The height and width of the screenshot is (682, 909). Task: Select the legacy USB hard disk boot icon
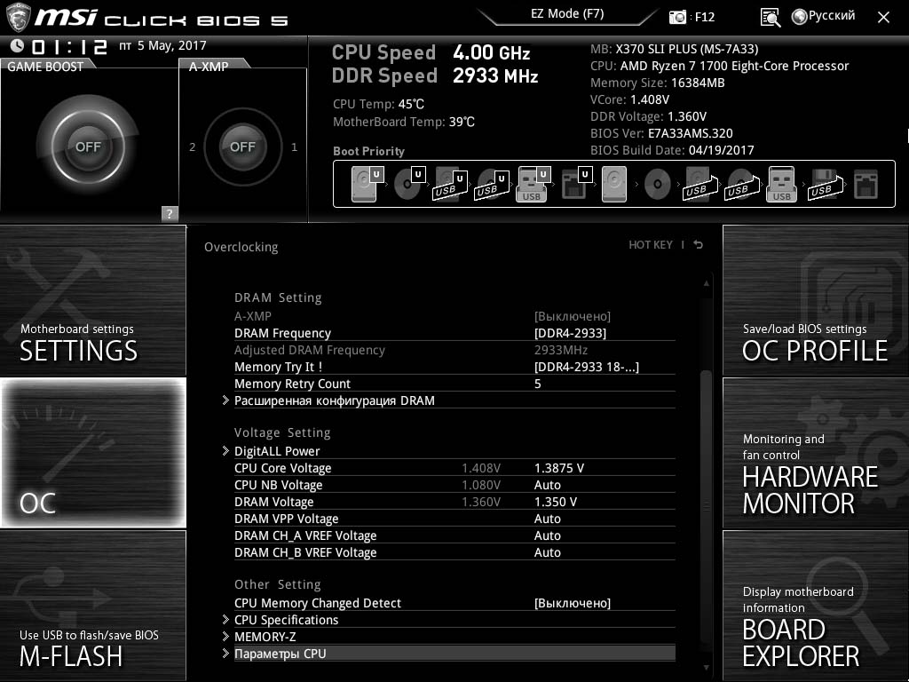pyautogui.click(x=700, y=184)
